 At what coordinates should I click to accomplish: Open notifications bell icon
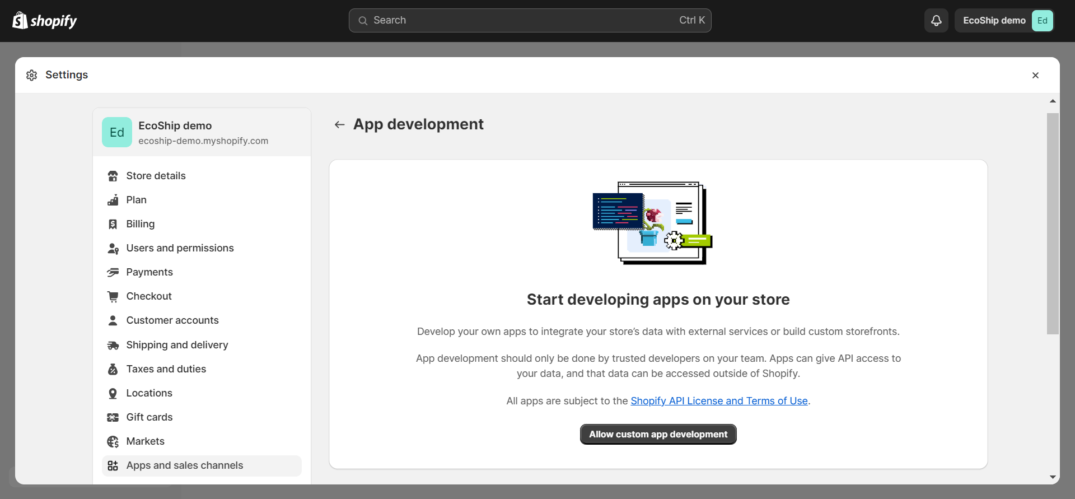936,21
